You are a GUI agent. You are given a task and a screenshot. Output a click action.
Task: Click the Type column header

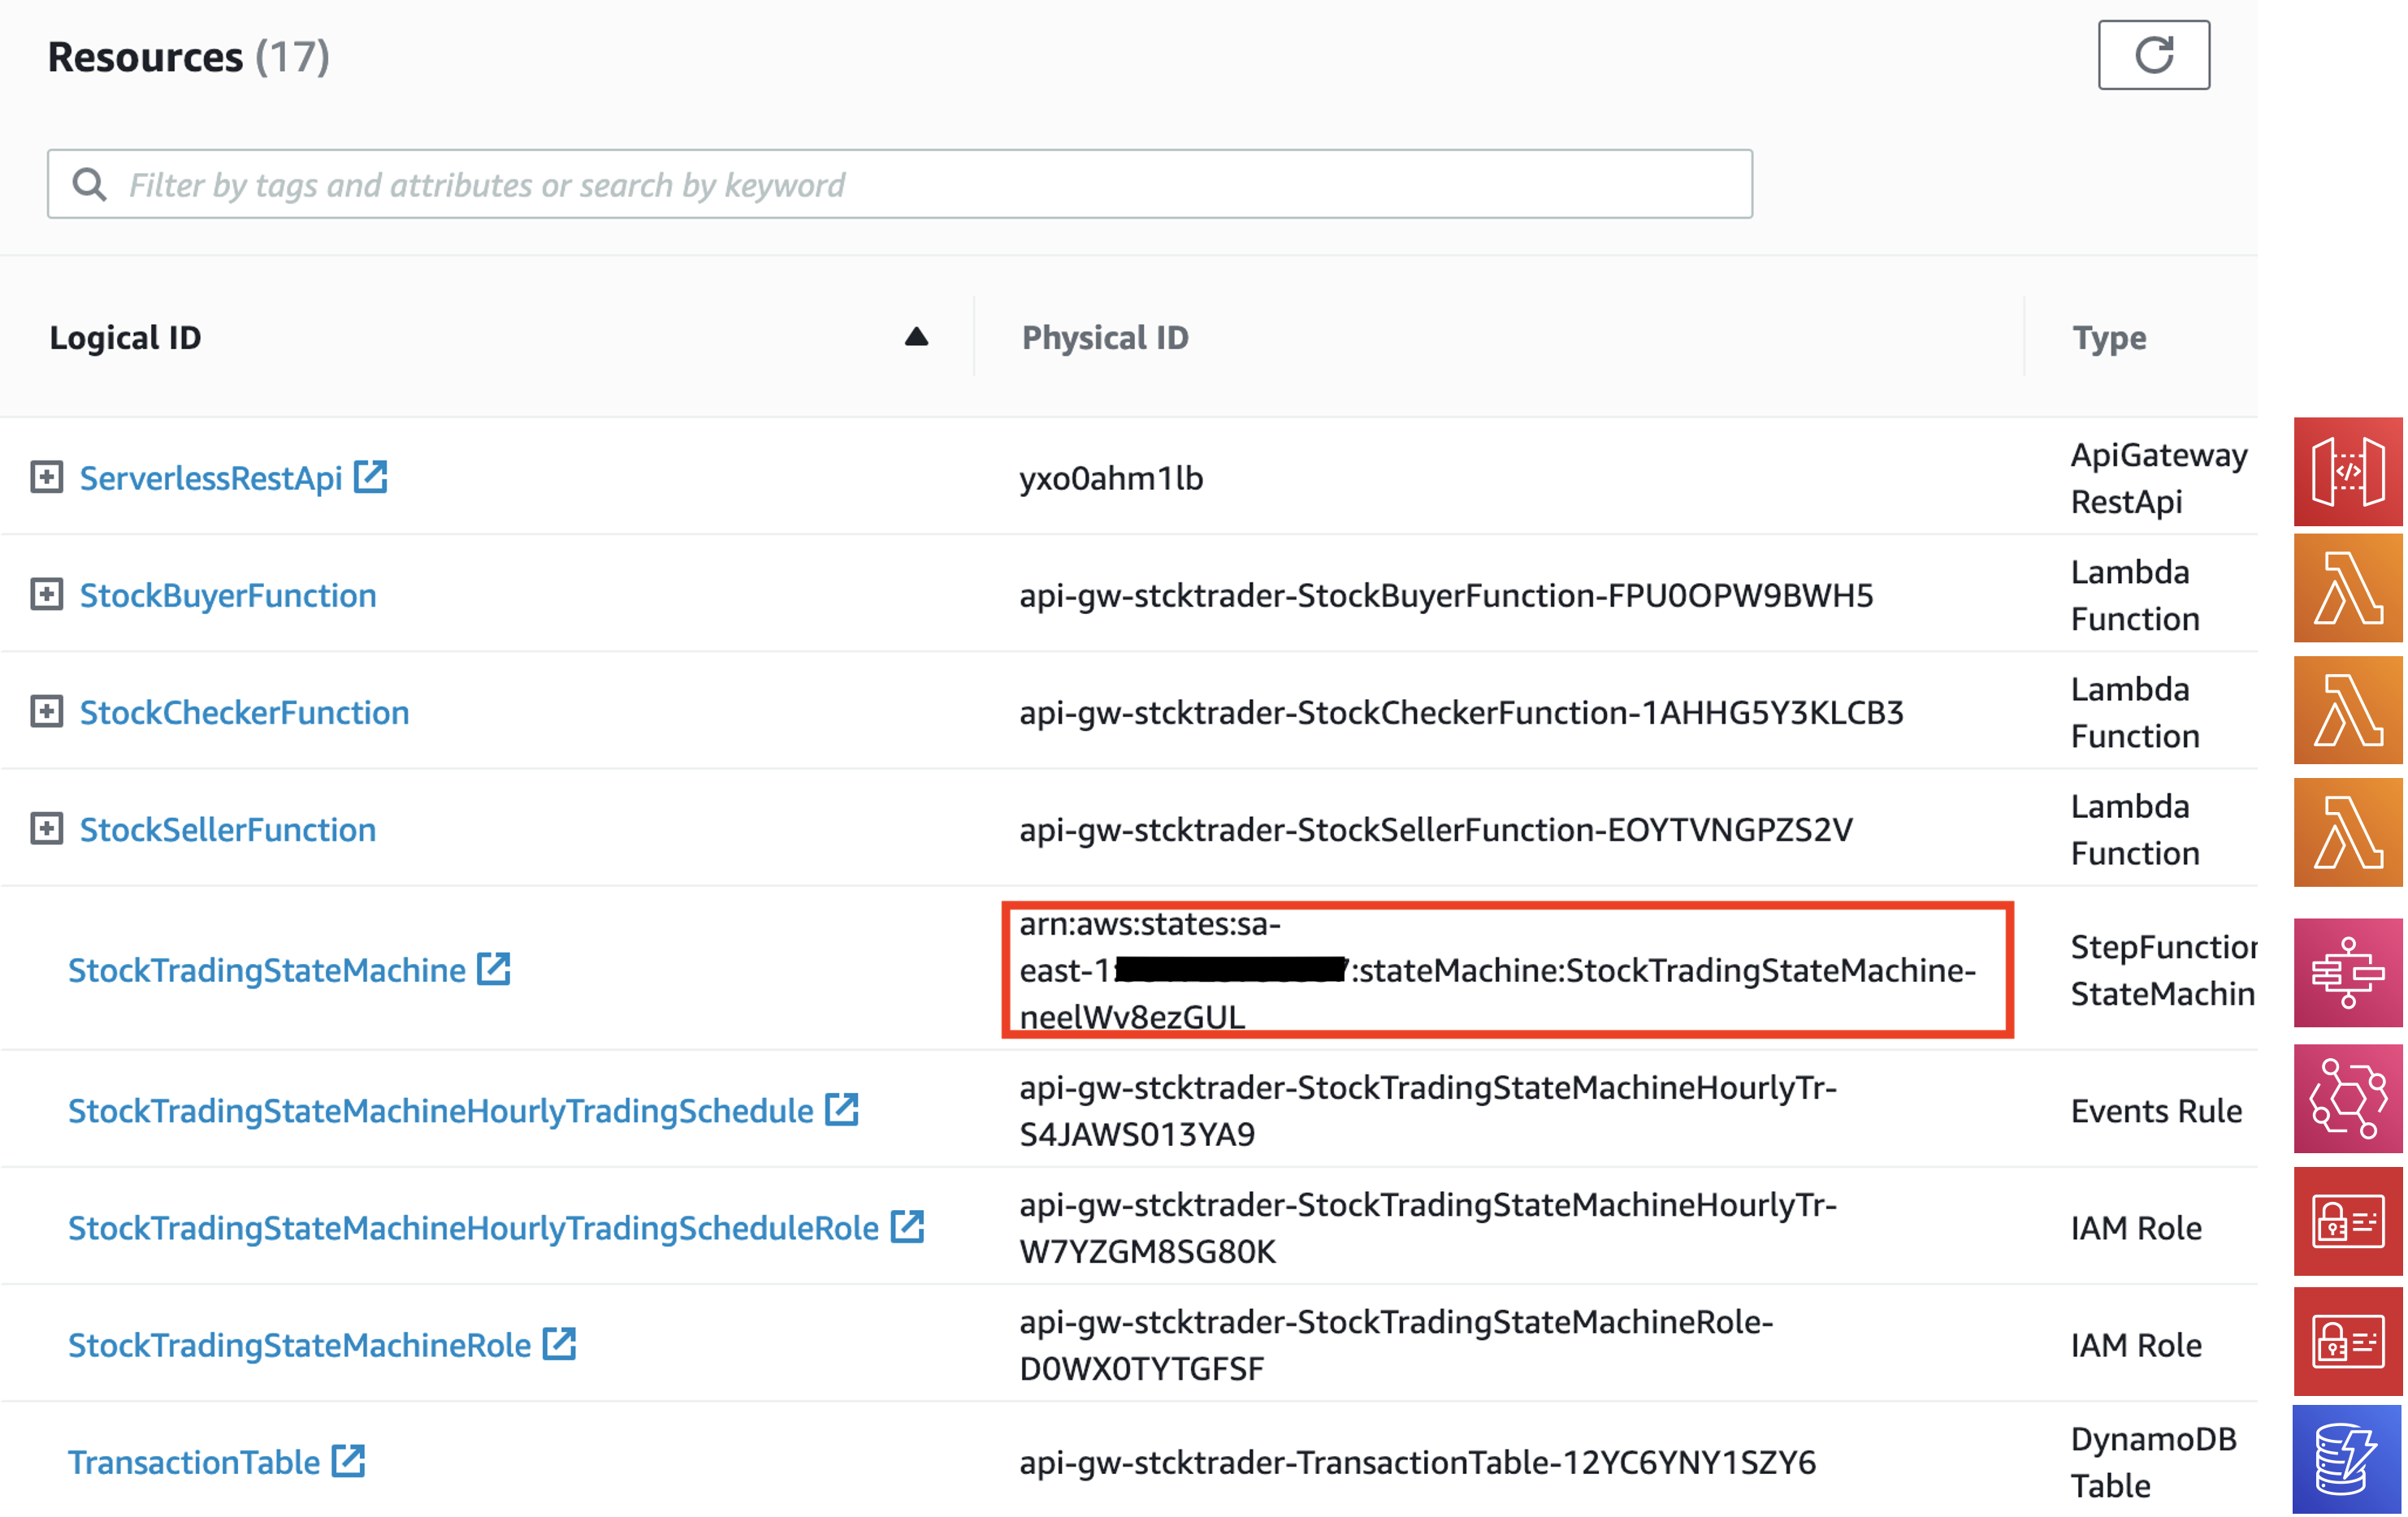pos(2108,338)
